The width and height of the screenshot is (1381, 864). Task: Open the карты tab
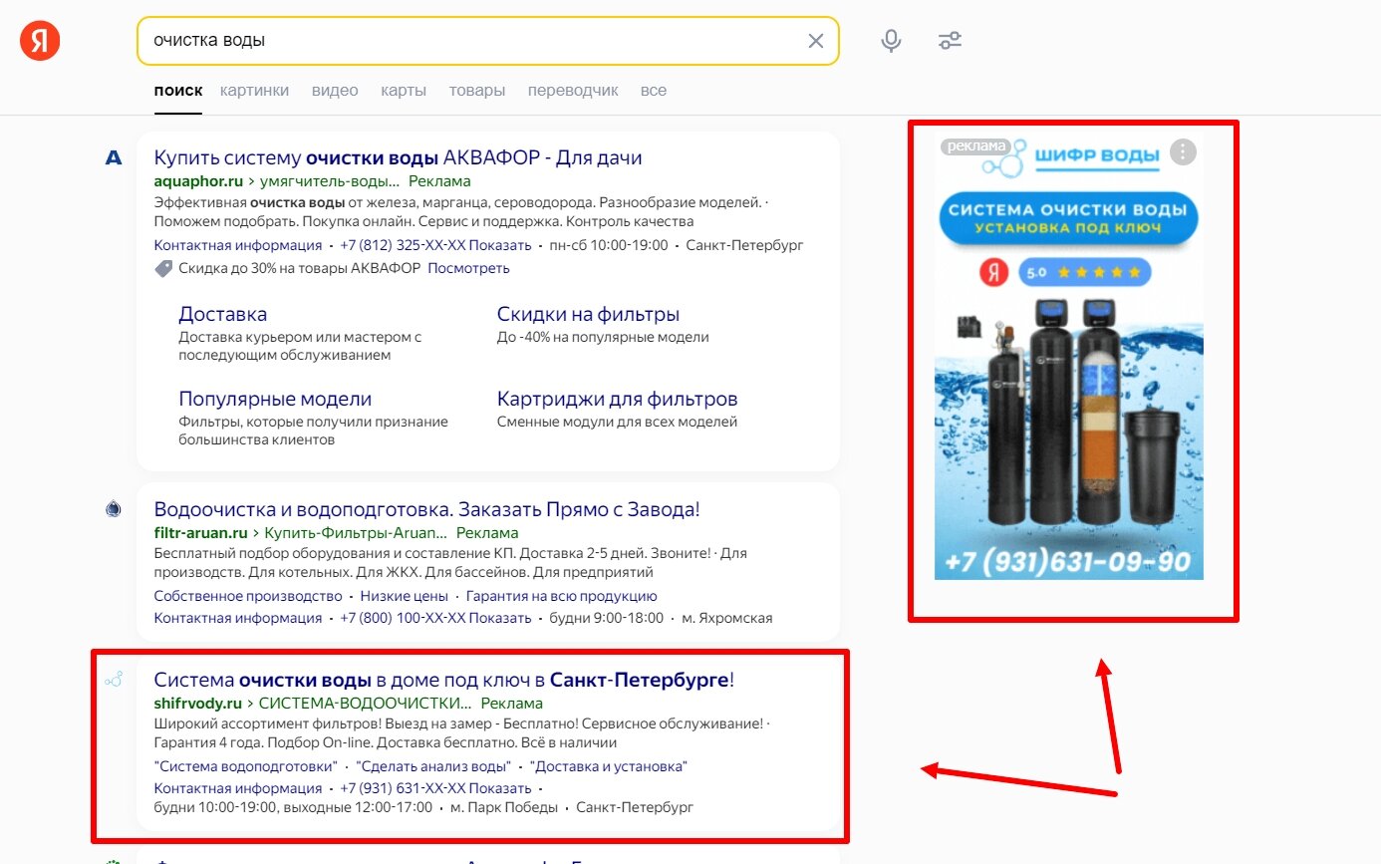coord(404,90)
